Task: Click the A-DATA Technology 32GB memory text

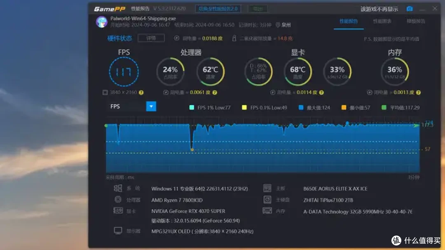Action: [x=358, y=212]
